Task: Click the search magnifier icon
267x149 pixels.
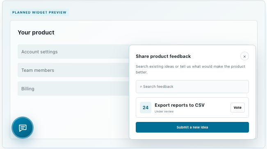Action: click(x=141, y=87)
